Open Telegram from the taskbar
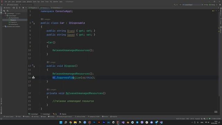This screenshot has width=222, height=125. pos(137,123)
